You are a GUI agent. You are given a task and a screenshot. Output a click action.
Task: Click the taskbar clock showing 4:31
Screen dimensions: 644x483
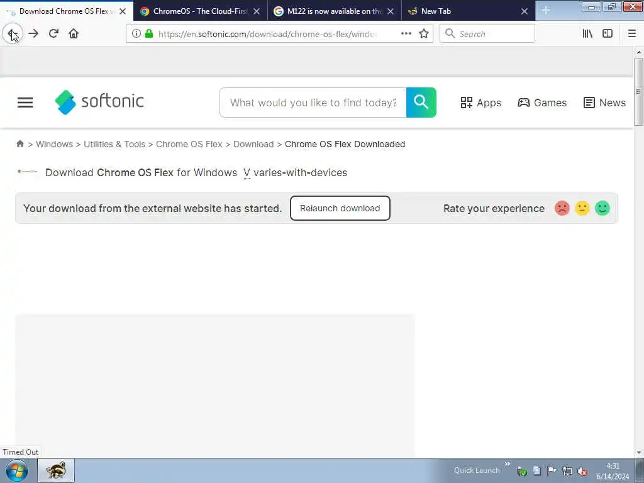point(613,470)
